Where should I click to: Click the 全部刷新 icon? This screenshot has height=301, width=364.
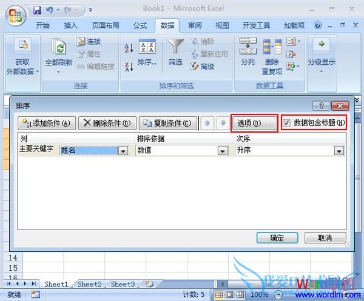(x=59, y=47)
